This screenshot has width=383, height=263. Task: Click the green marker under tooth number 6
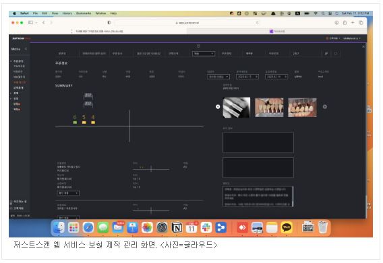(x=75, y=122)
